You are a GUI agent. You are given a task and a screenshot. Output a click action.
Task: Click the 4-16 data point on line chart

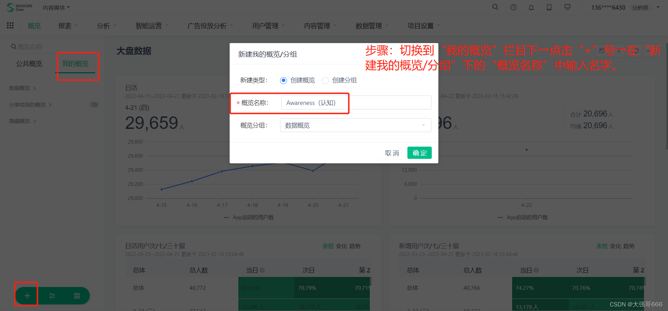click(192, 181)
